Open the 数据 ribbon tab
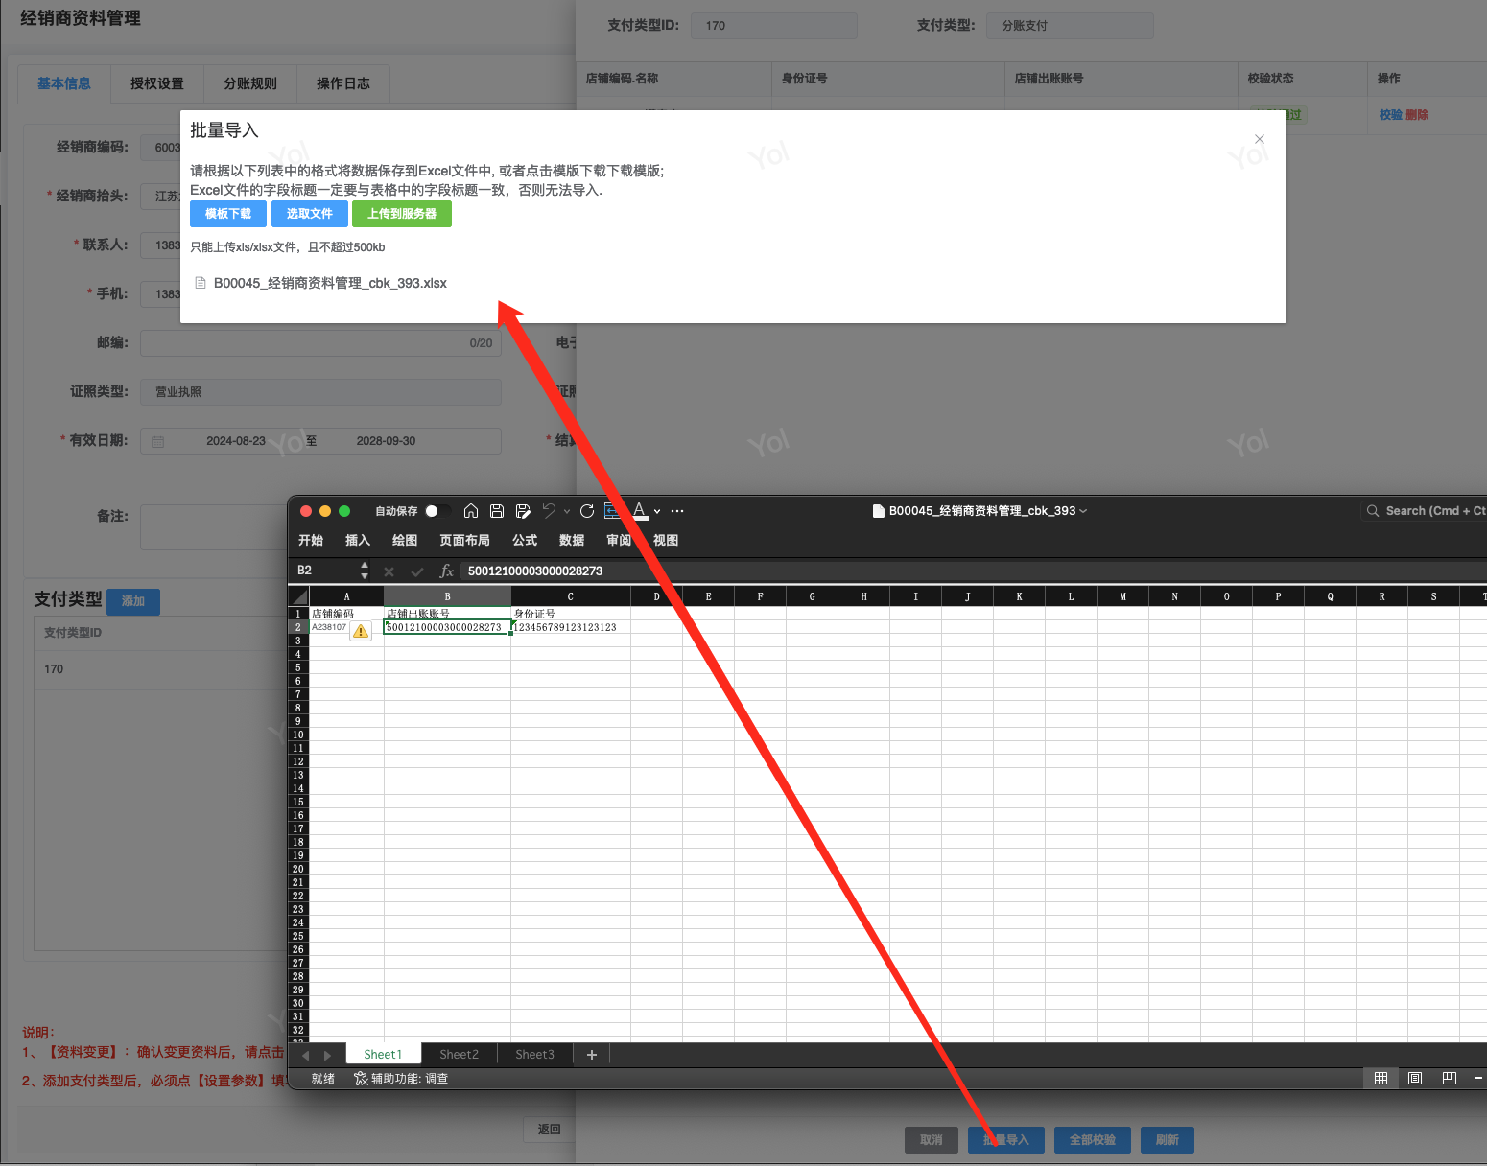 [x=572, y=541]
